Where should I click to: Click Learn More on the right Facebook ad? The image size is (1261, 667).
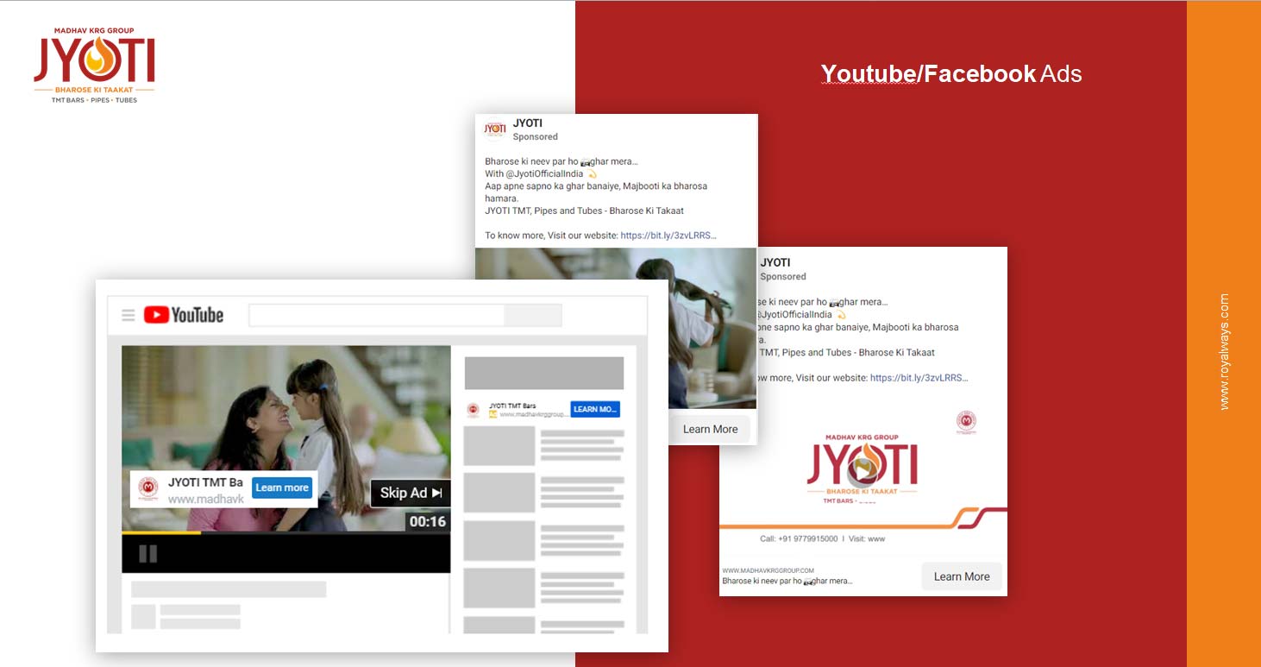962,576
